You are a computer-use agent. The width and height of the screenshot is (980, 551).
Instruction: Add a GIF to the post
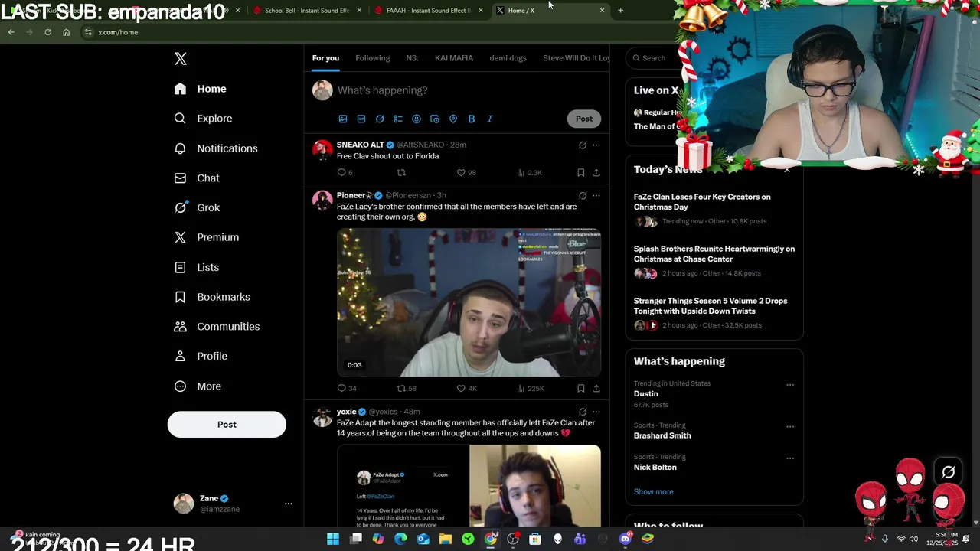pos(361,119)
